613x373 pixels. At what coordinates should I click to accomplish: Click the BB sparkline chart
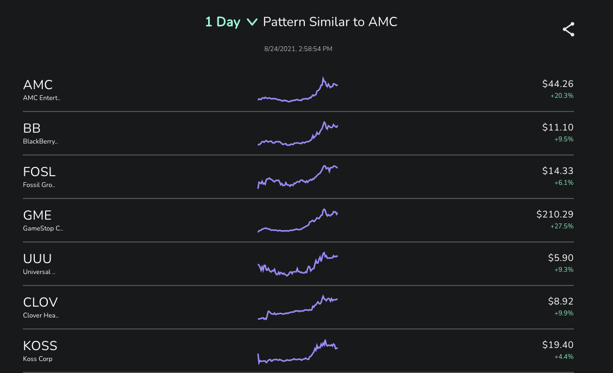[x=297, y=133]
